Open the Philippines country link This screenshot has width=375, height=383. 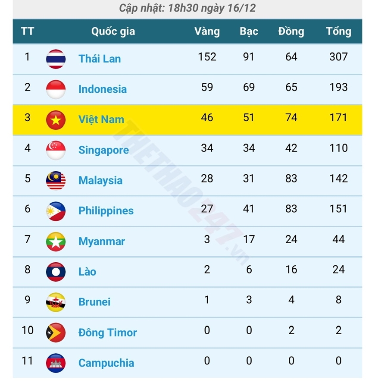point(106,211)
